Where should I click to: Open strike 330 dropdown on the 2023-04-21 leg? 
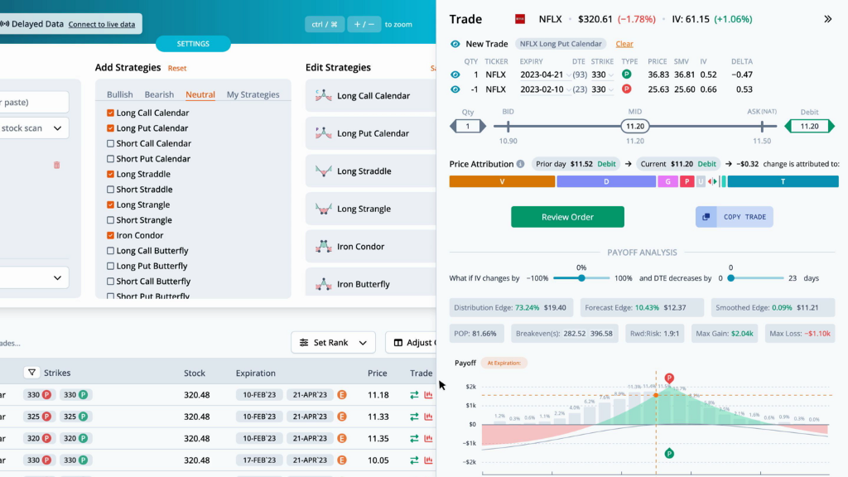tap(602, 75)
